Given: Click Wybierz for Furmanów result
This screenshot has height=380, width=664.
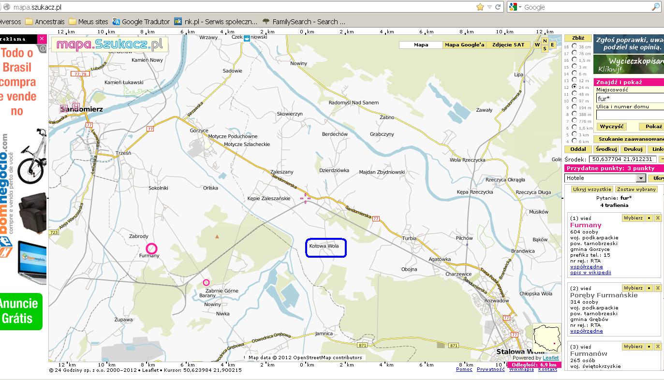Looking at the screenshot, I should click(x=634, y=347).
